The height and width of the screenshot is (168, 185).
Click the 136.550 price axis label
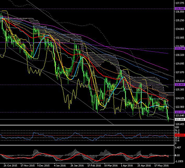point(180,12)
